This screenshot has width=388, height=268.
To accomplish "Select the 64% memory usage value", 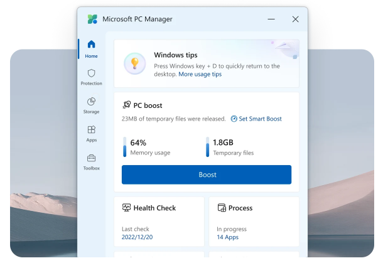I will coord(138,142).
